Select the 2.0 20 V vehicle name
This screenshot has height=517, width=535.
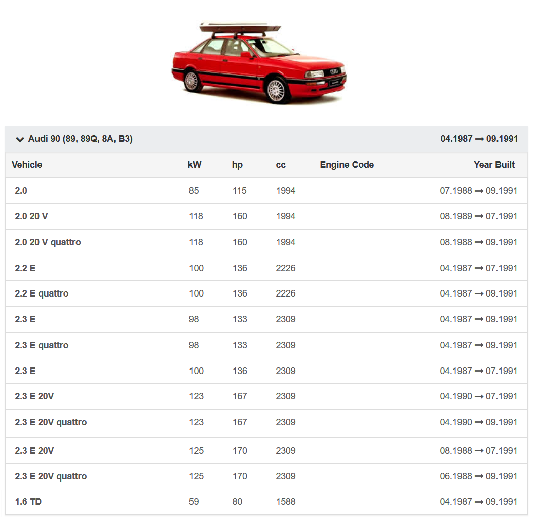coord(31,216)
